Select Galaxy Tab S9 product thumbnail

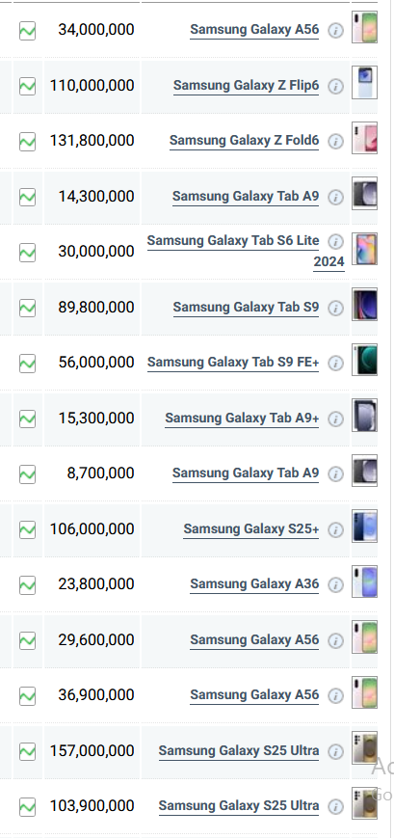365,304
